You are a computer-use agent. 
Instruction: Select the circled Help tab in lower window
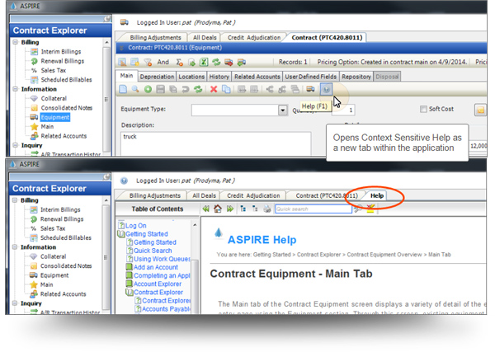377,195
